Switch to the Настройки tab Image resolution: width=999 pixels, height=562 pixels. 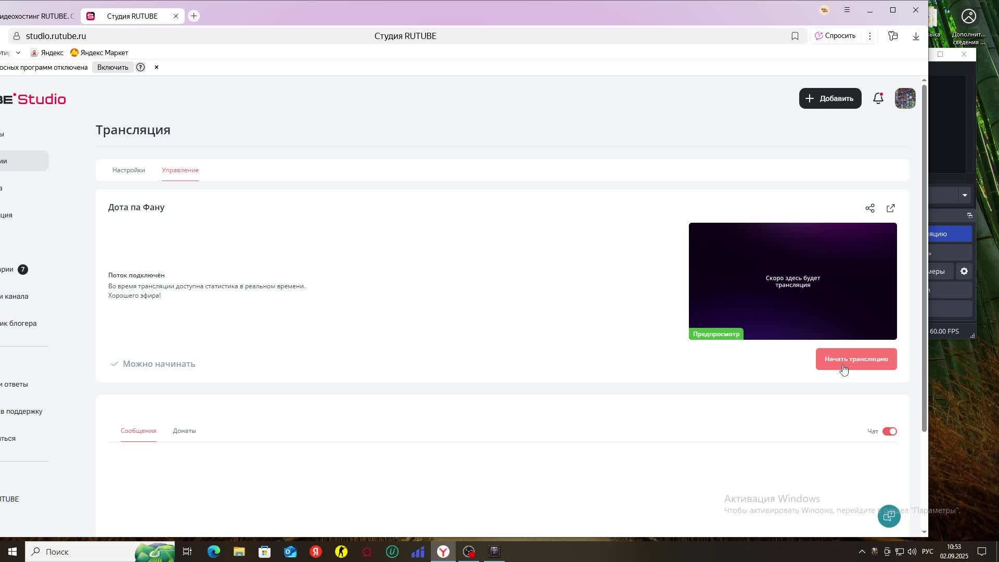coord(129,170)
